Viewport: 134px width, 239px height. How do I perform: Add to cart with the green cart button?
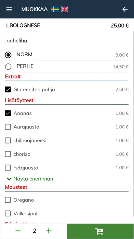(x=100, y=231)
